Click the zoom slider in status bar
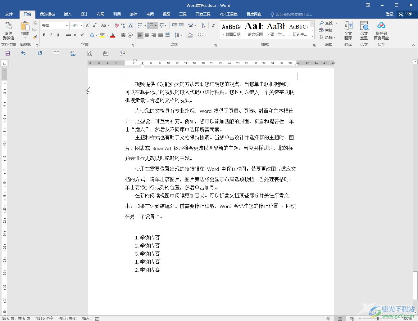The width and height of the screenshot is (418, 321). tap(378, 318)
